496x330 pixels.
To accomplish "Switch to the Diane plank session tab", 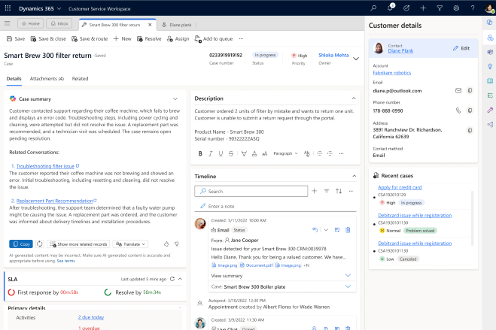I will pyautogui.click(x=177, y=25).
